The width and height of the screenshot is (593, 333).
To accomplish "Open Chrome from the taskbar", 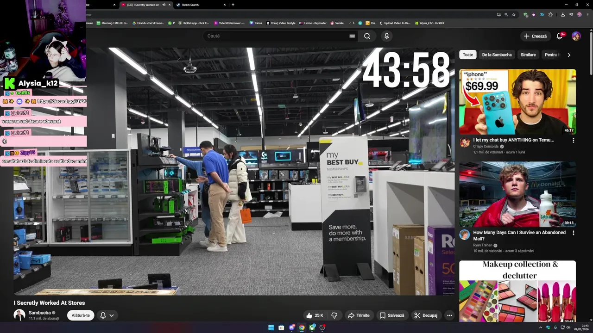I will click(x=302, y=327).
